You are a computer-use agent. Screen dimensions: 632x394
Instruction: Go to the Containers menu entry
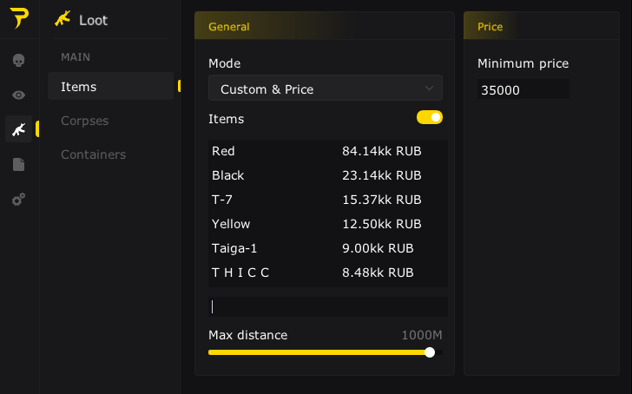tap(93, 154)
